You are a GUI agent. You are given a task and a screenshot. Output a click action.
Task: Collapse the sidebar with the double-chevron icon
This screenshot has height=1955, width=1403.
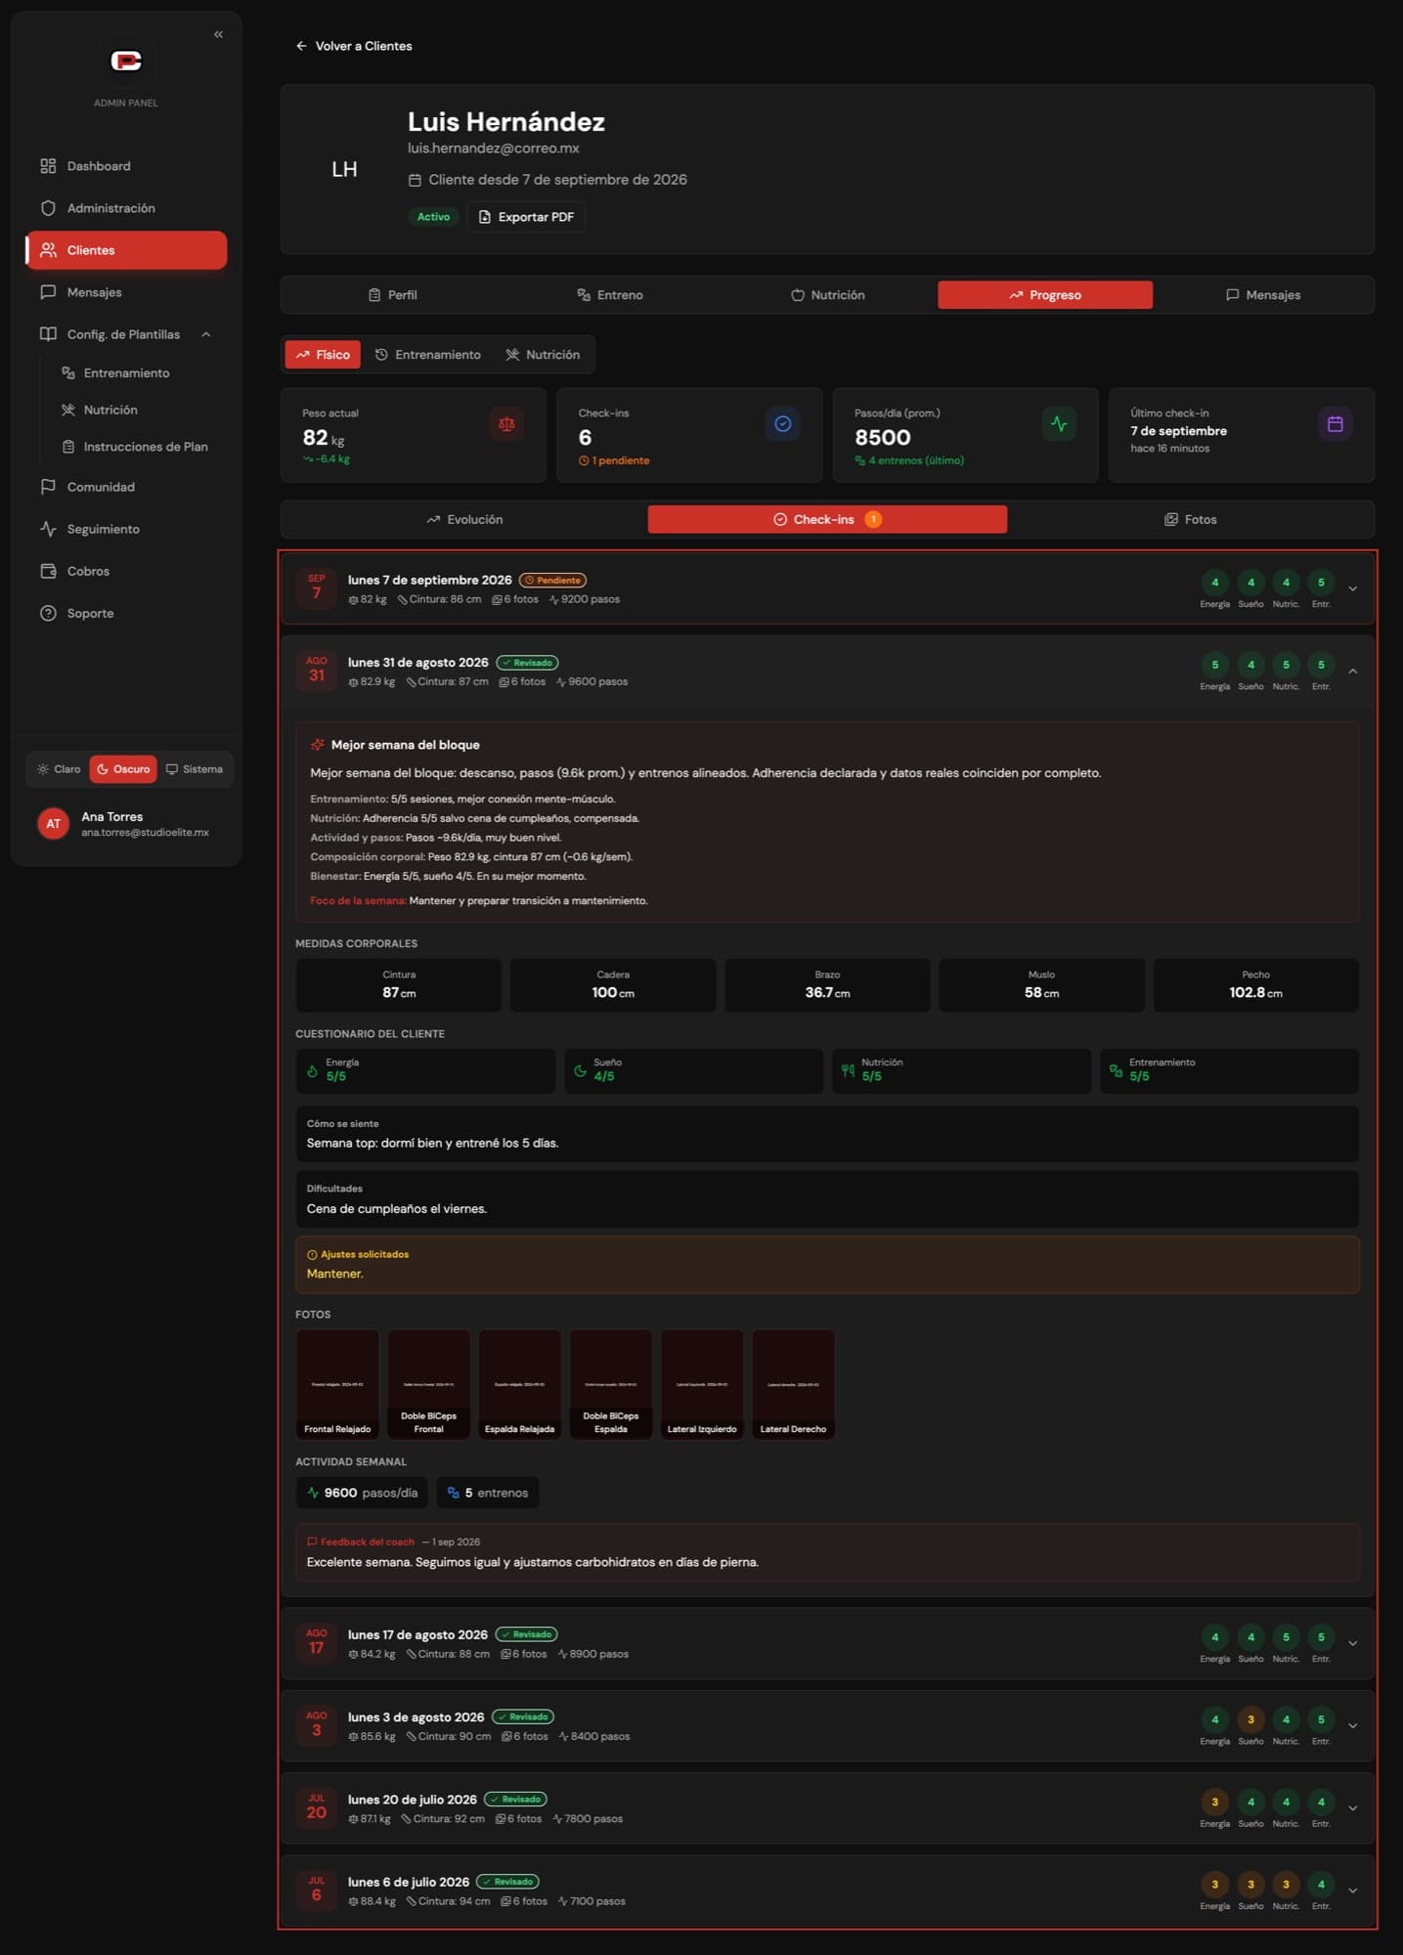click(218, 34)
